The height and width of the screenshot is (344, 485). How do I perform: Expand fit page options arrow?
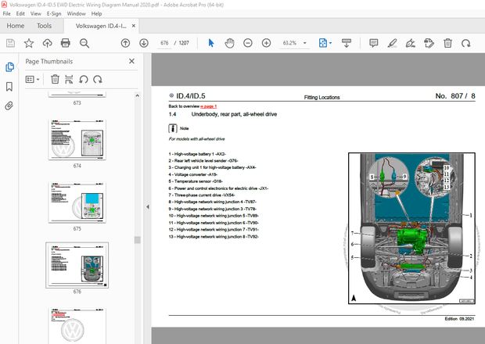pyautogui.click(x=330, y=43)
